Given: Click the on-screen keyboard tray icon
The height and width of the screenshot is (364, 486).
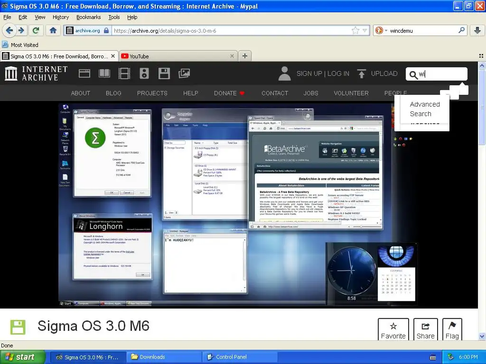Looking at the screenshot, I should click(433, 357).
